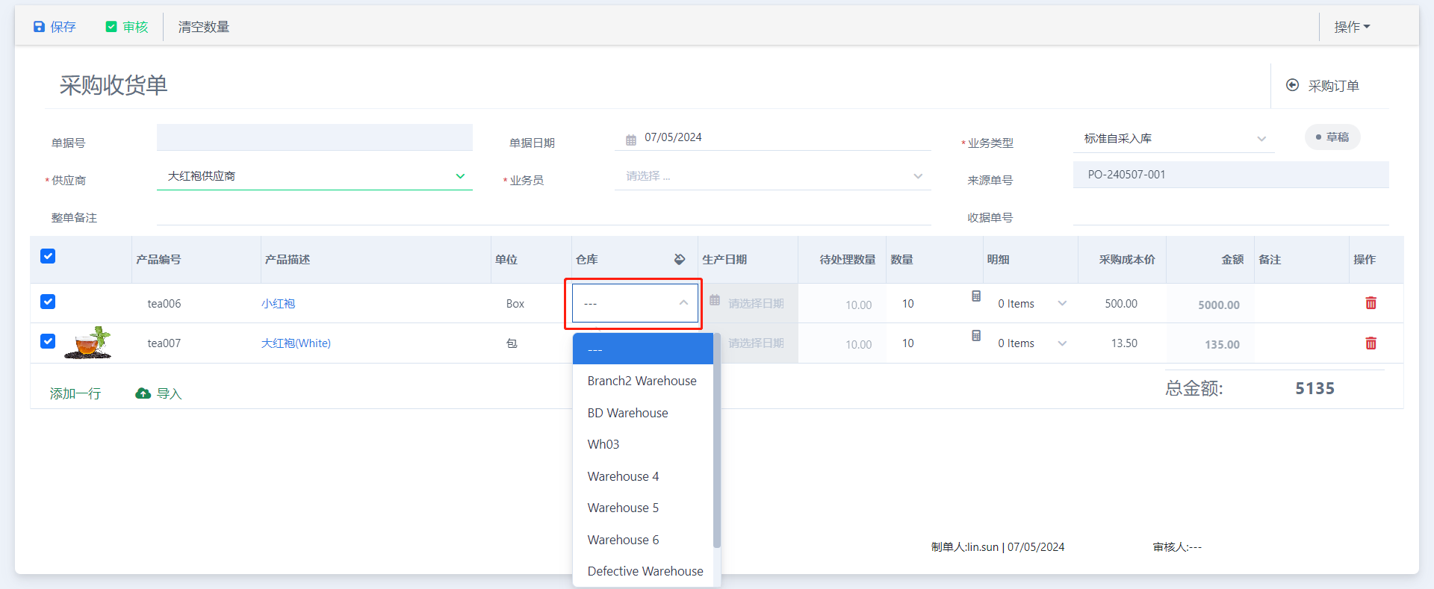Click the 保存 save button
The image size is (1434, 589).
pos(55,27)
